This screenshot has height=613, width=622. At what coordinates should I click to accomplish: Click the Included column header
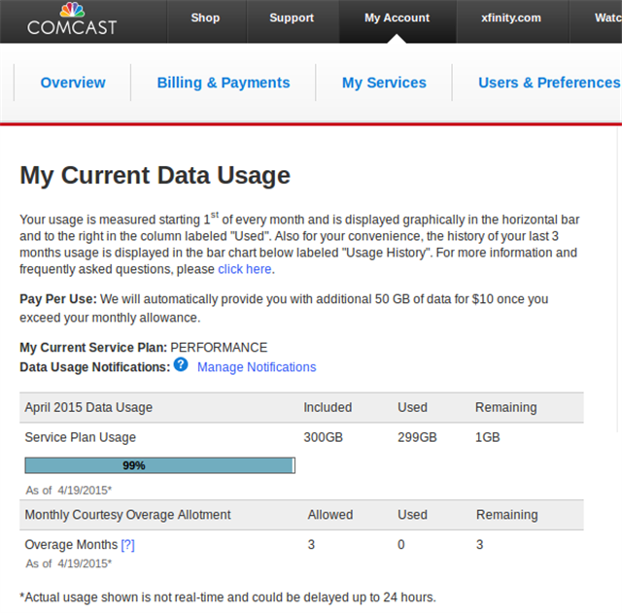[328, 408]
